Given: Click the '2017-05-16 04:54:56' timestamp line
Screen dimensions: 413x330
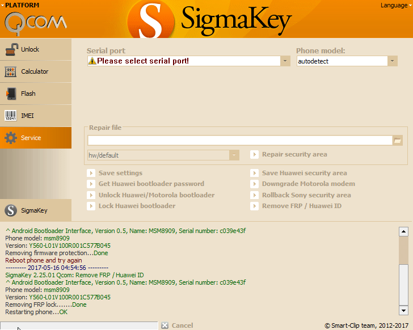Looking at the screenshot, I should [x=57, y=268].
